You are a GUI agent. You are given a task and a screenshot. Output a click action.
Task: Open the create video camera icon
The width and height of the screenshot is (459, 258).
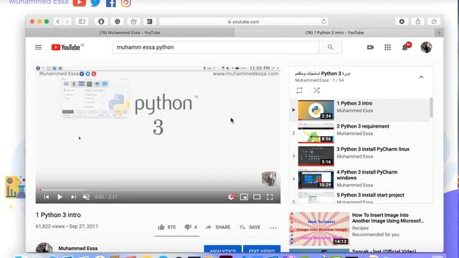[x=370, y=47]
